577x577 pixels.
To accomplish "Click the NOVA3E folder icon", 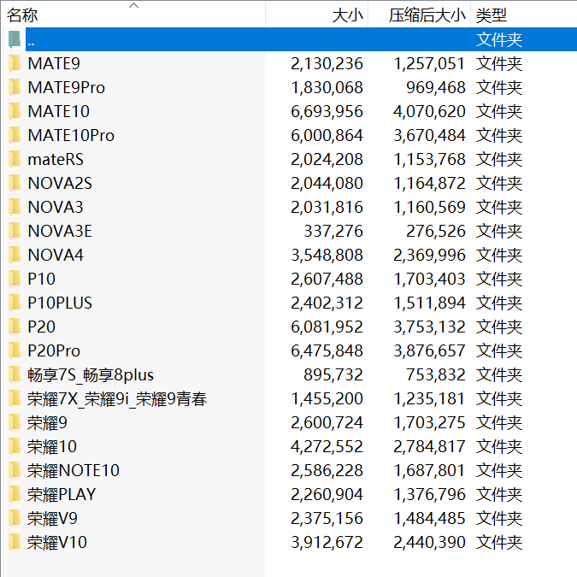I will tap(15, 231).
